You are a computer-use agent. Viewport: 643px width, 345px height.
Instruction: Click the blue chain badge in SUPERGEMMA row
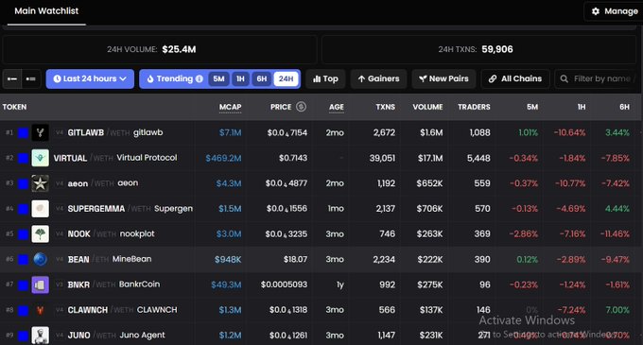pos(24,209)
